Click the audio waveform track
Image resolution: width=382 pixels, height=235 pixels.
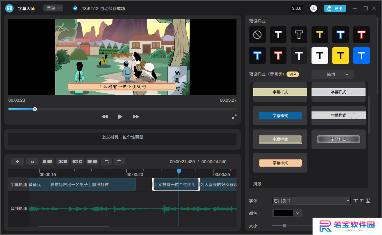(133, 209)
